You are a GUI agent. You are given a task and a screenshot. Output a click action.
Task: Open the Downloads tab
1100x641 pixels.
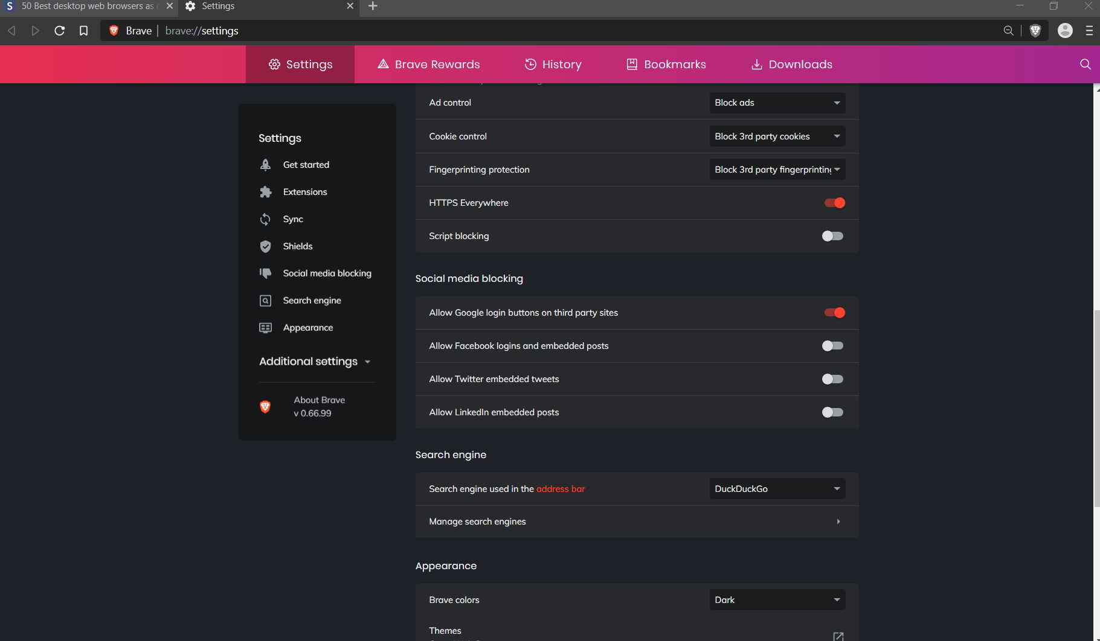(x=791, y=64)
